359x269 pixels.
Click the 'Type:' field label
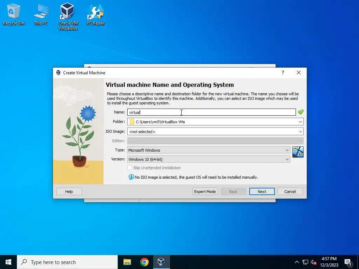(x=120, y=150)
